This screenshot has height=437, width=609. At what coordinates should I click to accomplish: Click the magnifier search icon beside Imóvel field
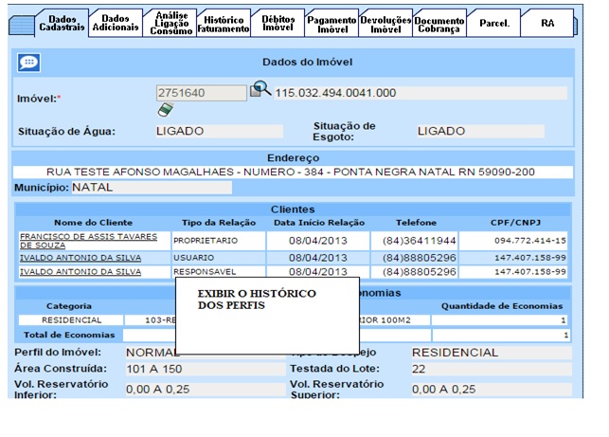[x=260, y=90]
